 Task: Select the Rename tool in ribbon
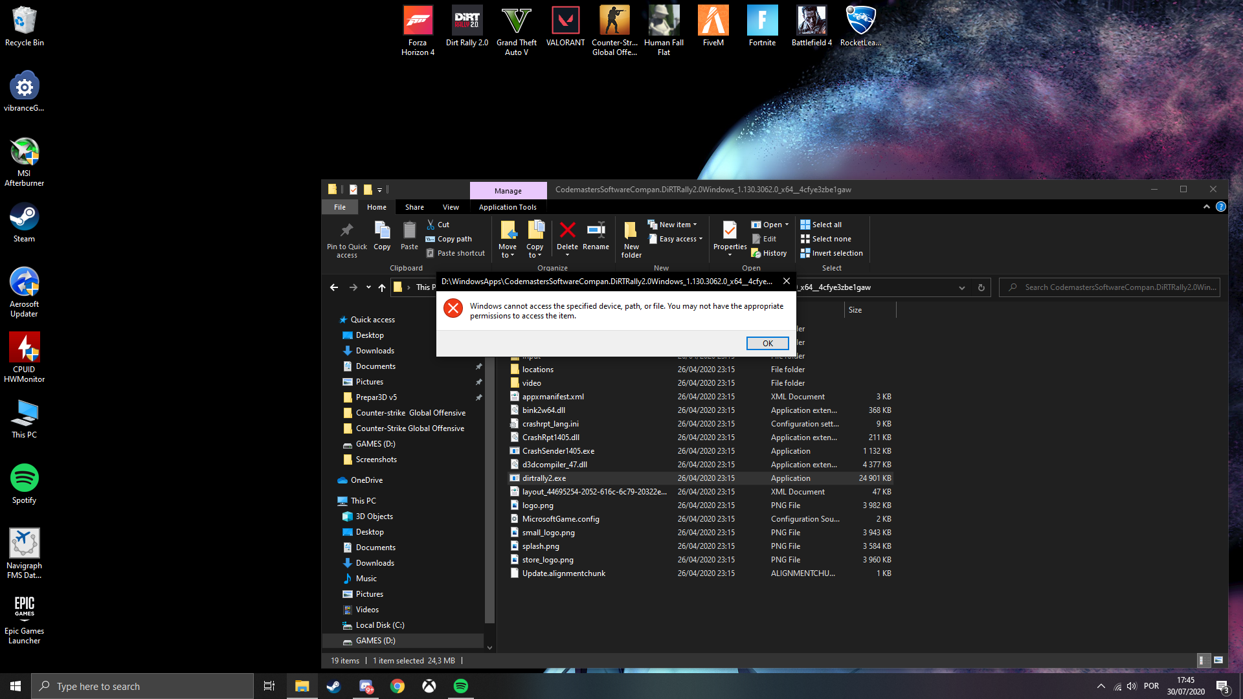coord(595,238)
